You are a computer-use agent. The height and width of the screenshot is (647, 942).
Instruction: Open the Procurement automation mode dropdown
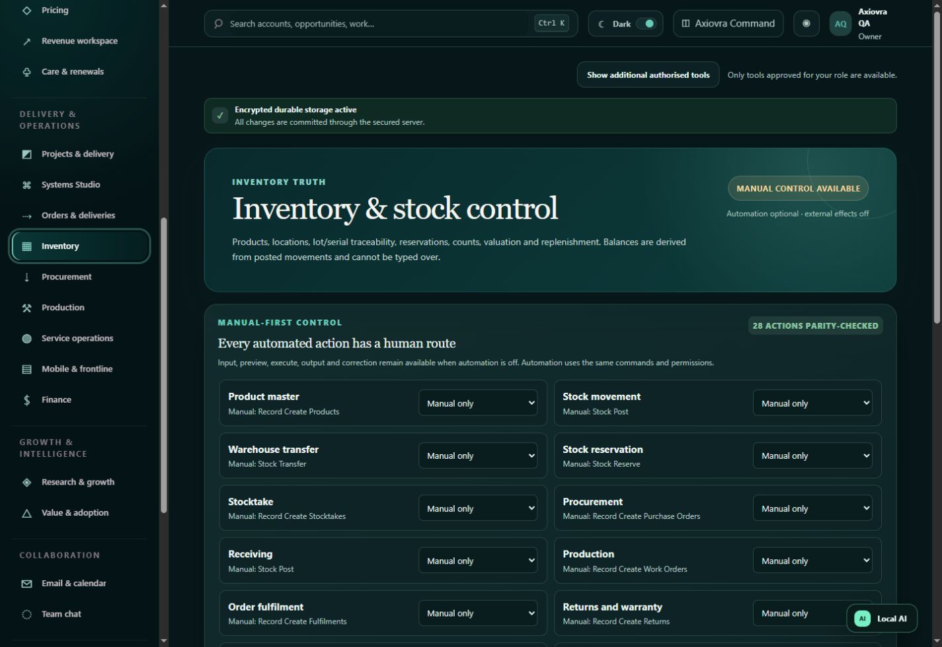(x=812, y=508)
